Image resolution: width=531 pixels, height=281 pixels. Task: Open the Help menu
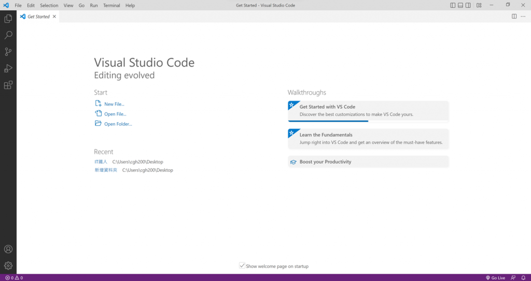130,5
